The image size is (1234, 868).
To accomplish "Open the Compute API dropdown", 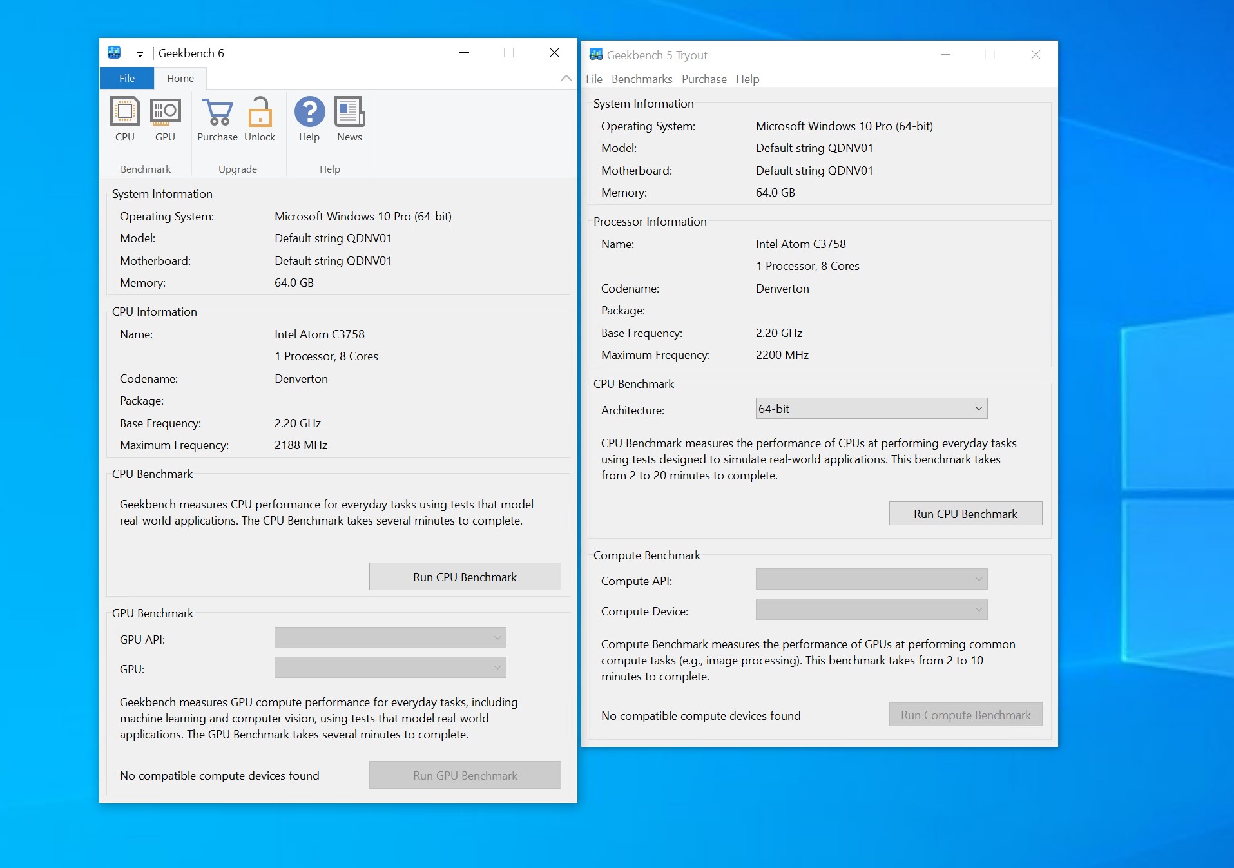I will point(871,579).
